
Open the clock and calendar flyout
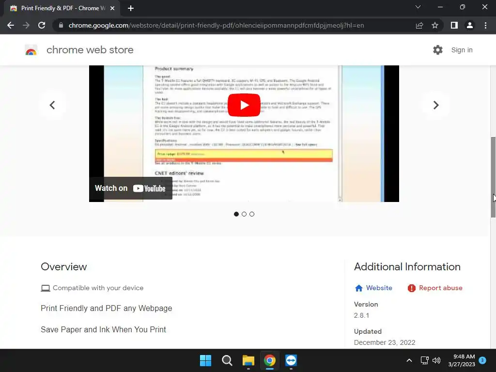(462, 360)
